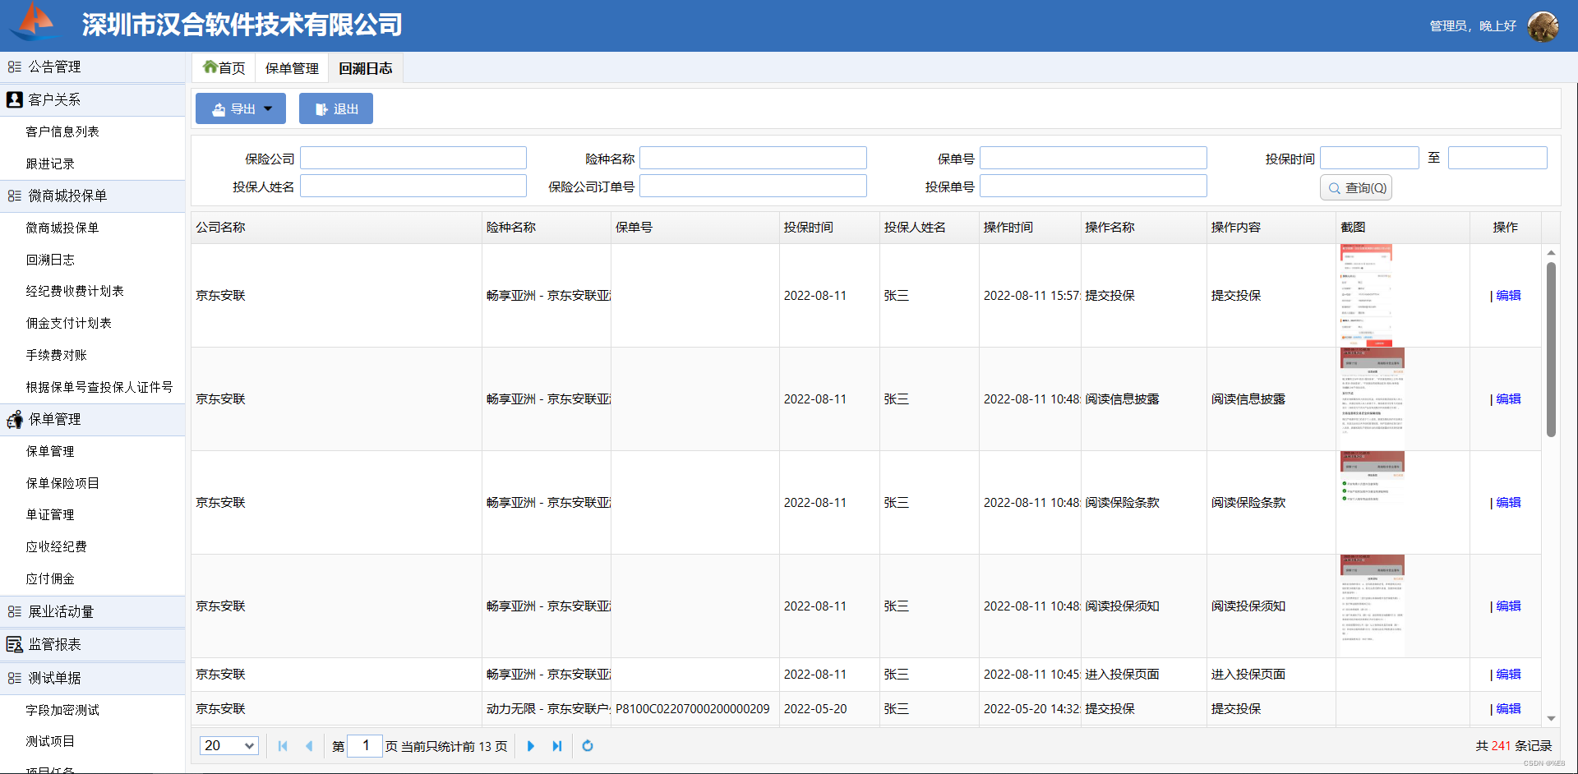
Task: Open 回溯日志 in sidebar menu
Action: click(50, 260)
